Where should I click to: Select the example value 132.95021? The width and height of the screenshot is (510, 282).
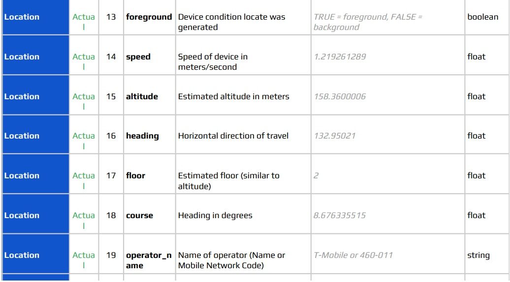(x=334, y=136)
